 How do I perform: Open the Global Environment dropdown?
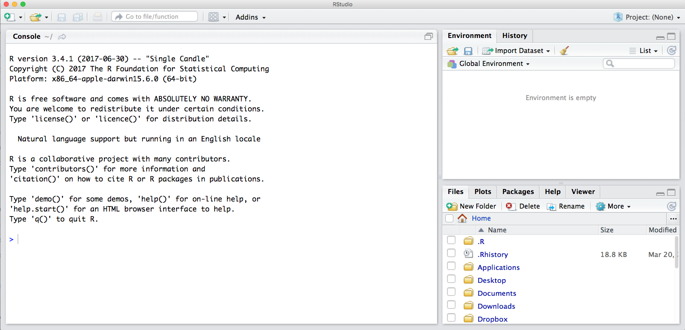[488, 64]
